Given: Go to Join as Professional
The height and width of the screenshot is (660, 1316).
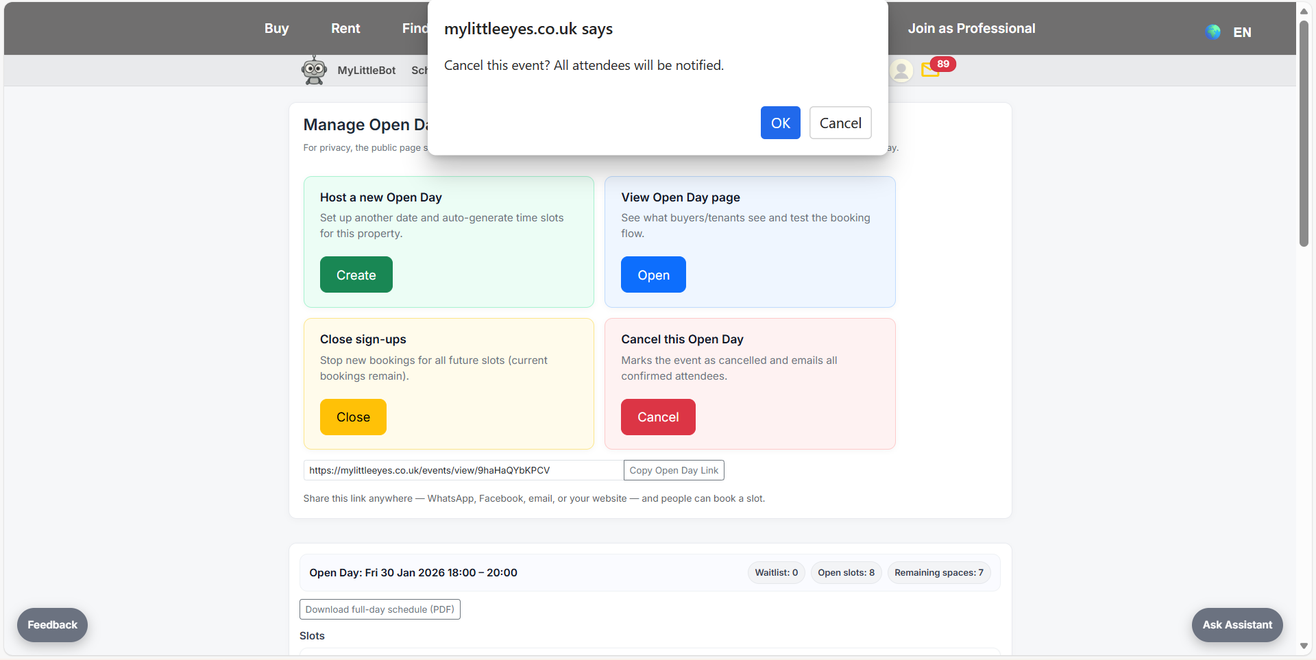Looking at the screenshot, I should [x=971, y=28].
